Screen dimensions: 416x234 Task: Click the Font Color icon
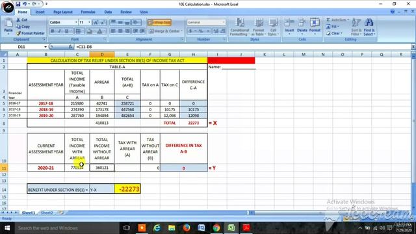pos(99,31)
